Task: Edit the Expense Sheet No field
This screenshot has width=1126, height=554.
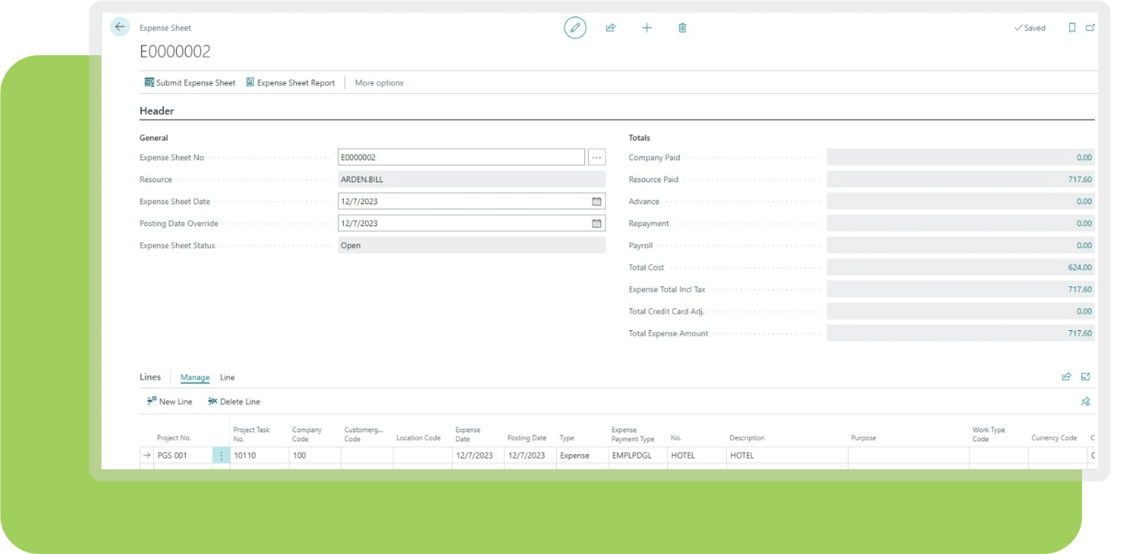Action: click(462, 157)
